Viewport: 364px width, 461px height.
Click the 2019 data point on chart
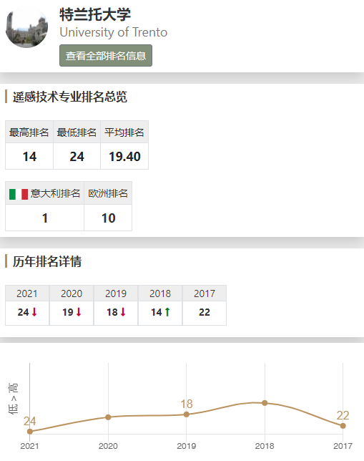(186, 414)
